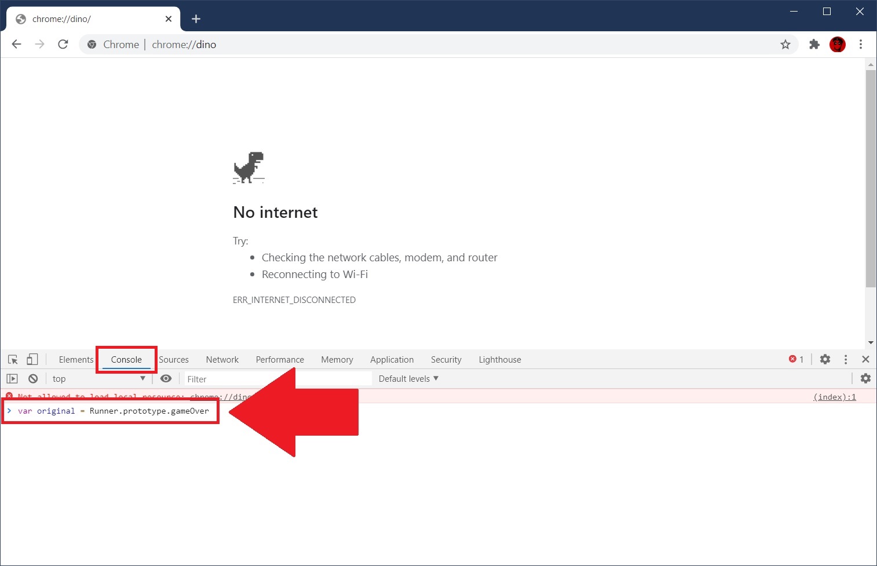Screen dimensions: 877x566
Task: Open the user profile avatar
Action: (x=838, y=45)
